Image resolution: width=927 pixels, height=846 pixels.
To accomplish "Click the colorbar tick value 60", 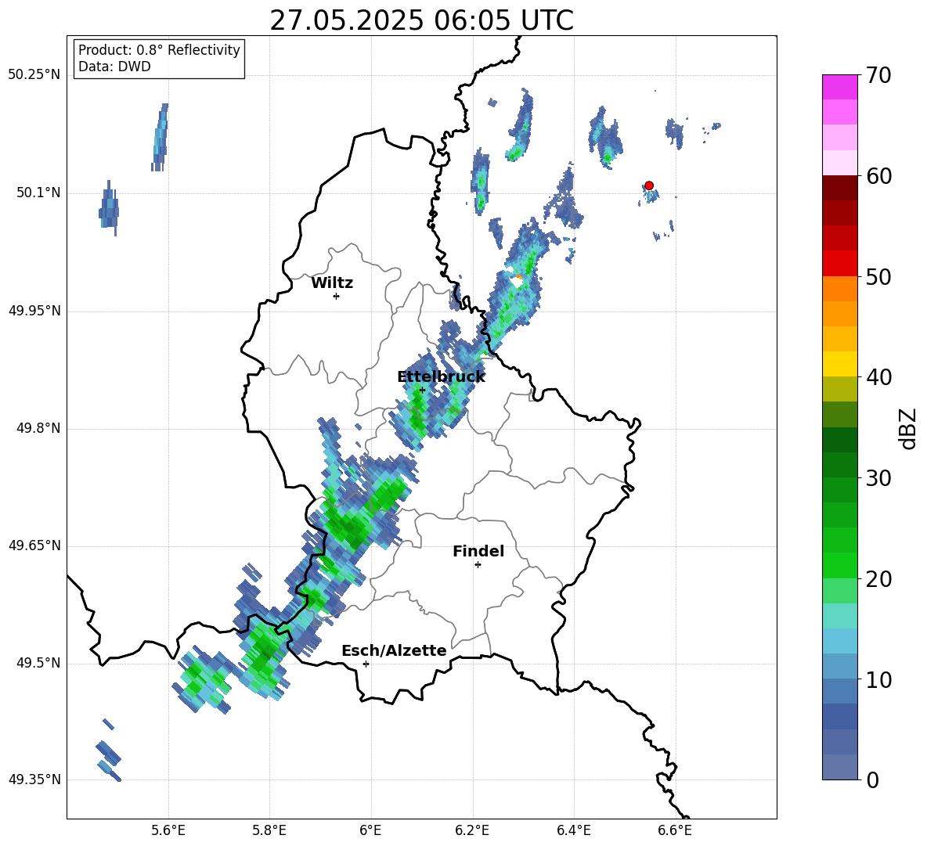I will (878, 176).
